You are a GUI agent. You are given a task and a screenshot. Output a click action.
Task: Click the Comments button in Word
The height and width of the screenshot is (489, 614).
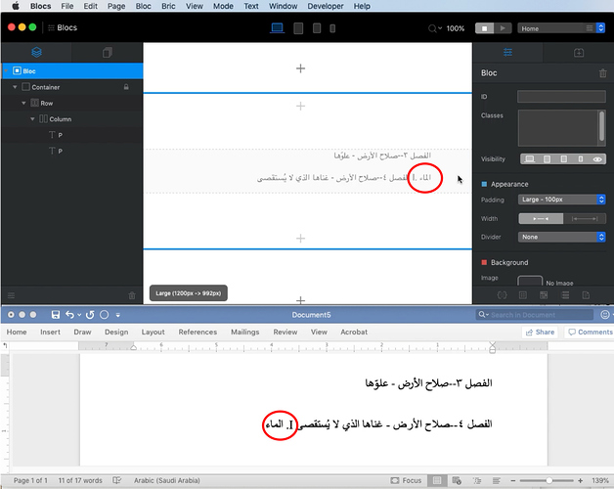pyautogui.click(x=590, y=333)
